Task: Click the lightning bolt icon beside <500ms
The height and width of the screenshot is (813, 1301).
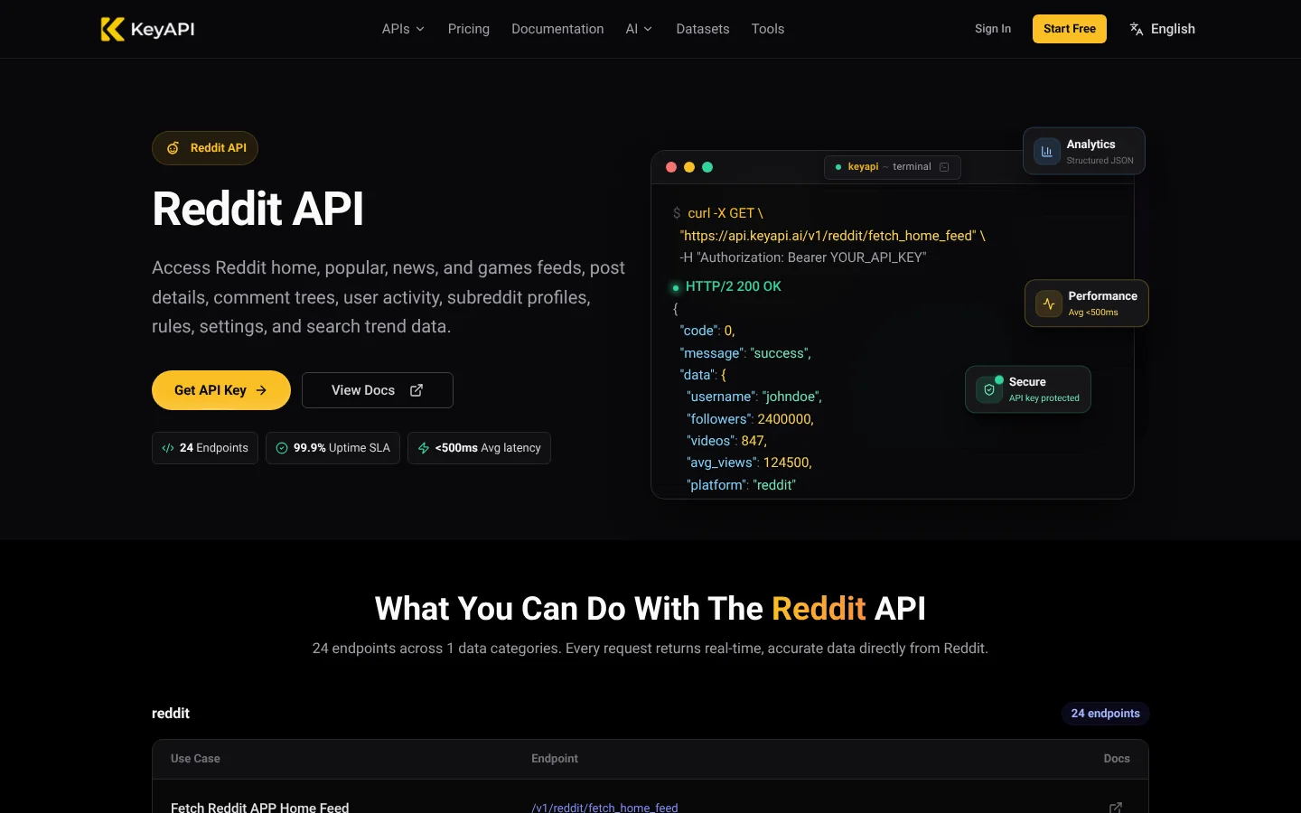Action: coord(424,448)
